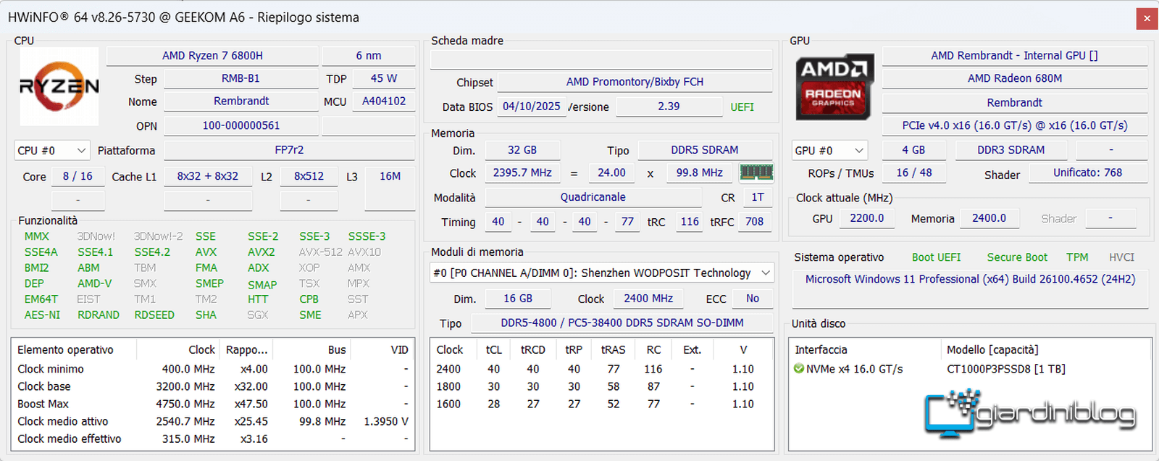1159x461 pixels.
Task: Click the AMD Promontory/Bixby FCH chipset field
Action: point(635,82)
